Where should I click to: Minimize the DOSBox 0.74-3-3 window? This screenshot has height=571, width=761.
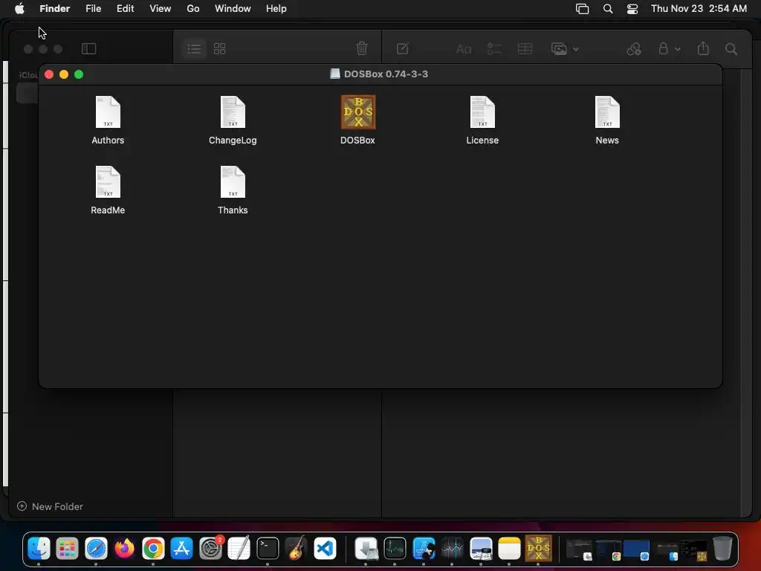point(64,74)
